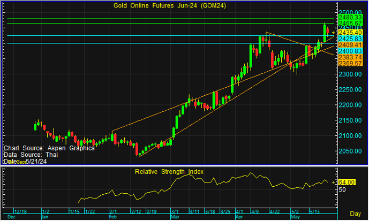Click the Gold Online Futures Jun-24 title

pos(170,5)
